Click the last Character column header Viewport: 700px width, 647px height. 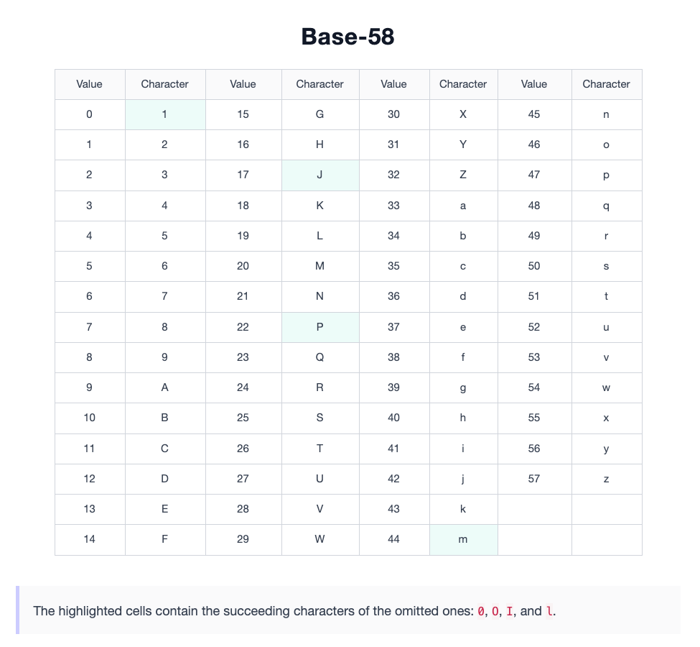607,85
